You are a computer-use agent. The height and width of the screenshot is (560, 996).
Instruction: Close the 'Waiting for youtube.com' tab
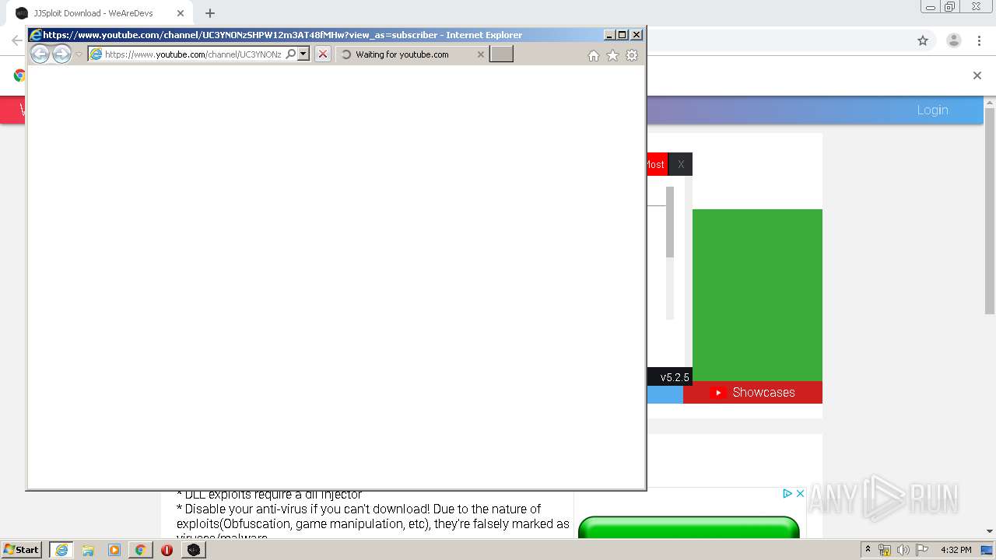tap(480, 54)
